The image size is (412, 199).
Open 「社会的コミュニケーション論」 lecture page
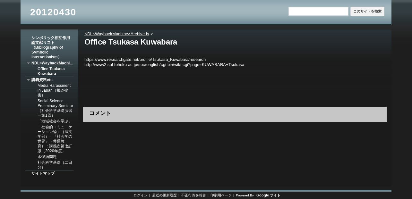point(55,139)
